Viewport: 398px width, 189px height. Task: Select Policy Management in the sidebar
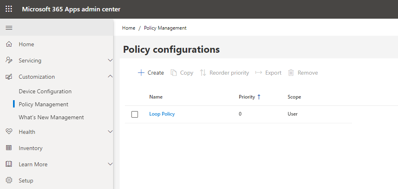pos(44,104)
